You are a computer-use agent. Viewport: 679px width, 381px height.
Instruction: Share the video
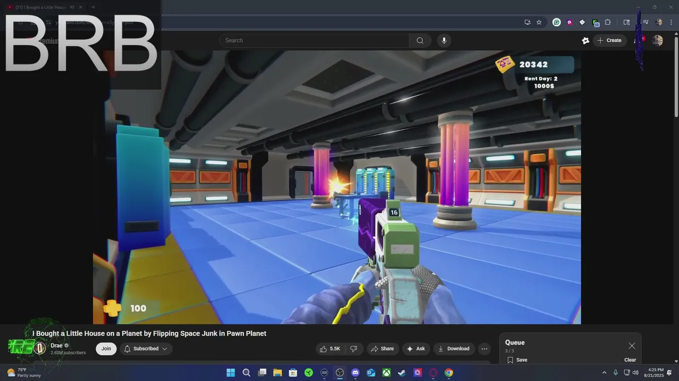(x=382, y=349)
